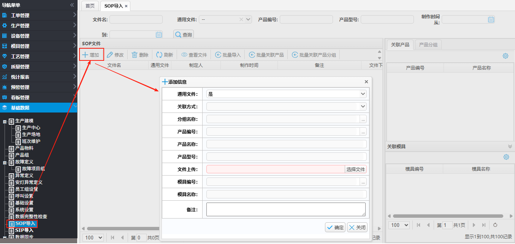This screenshot has width=515, height=244.
Task: Click the 增加 (Add) toolbar icon
Action: tap(86, 55)
